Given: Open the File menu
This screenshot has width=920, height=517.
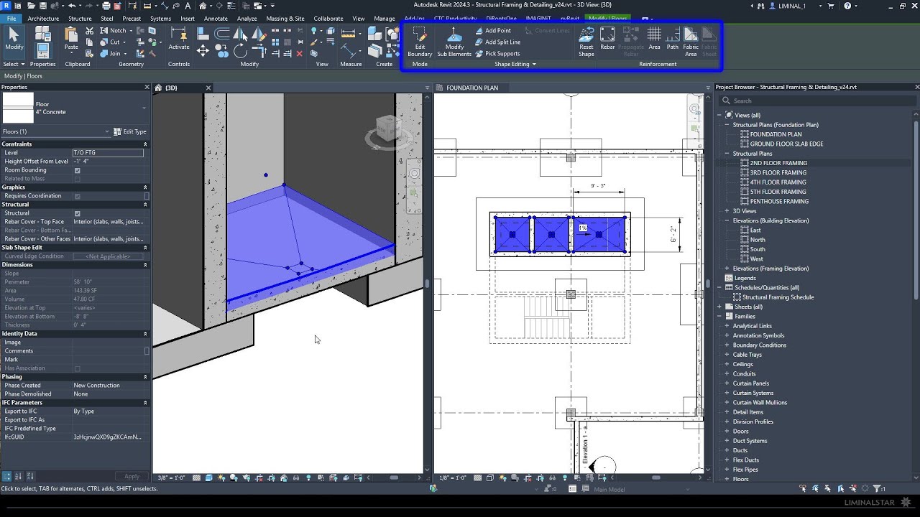Looking at the screenshot, I should 11,19.
